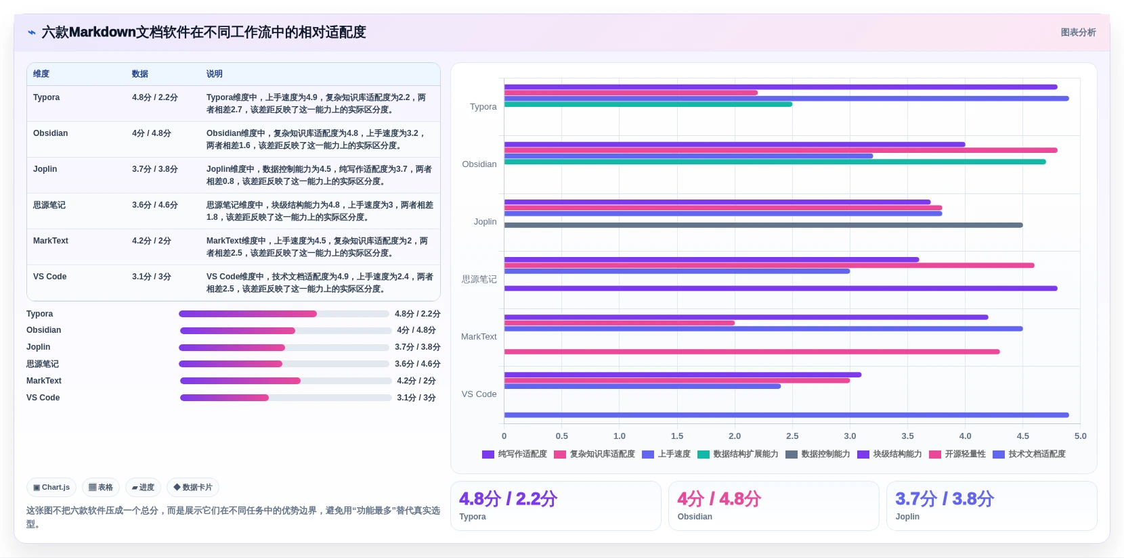Open the Obsidian 4分 / 4.8分 data card
The image size is (1124, 558).
773,506
